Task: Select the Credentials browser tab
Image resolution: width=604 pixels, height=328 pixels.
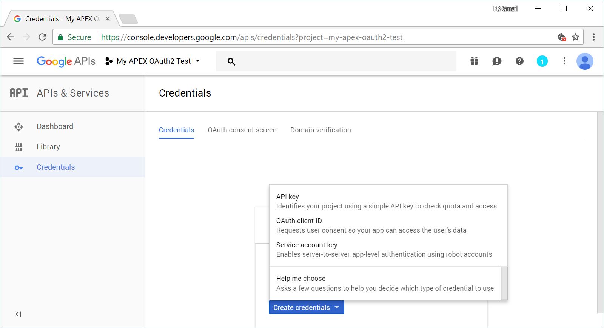Action: [x=62, y=19]
